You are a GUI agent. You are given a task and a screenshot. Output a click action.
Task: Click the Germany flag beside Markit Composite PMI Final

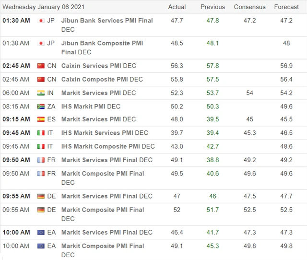(41, 210)
